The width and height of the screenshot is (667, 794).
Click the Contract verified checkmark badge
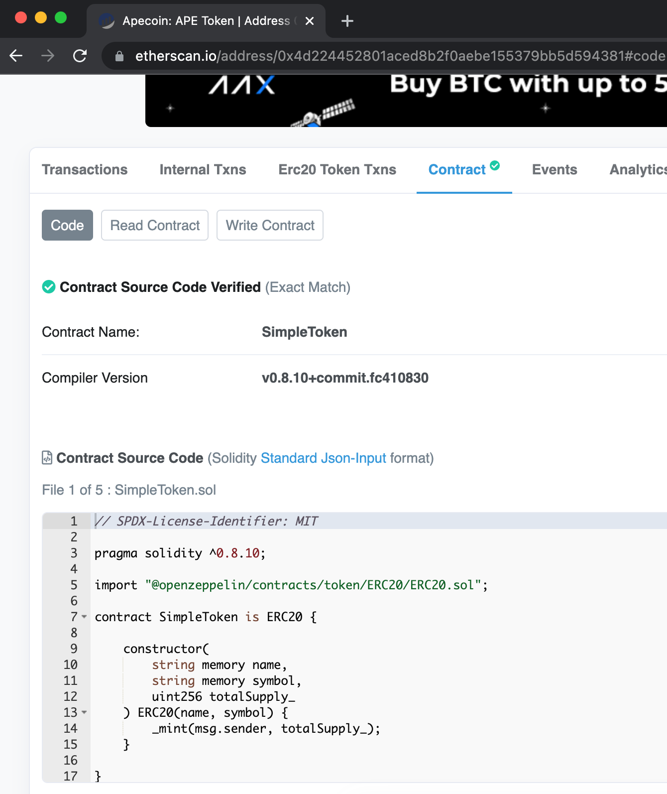(495, 165)
